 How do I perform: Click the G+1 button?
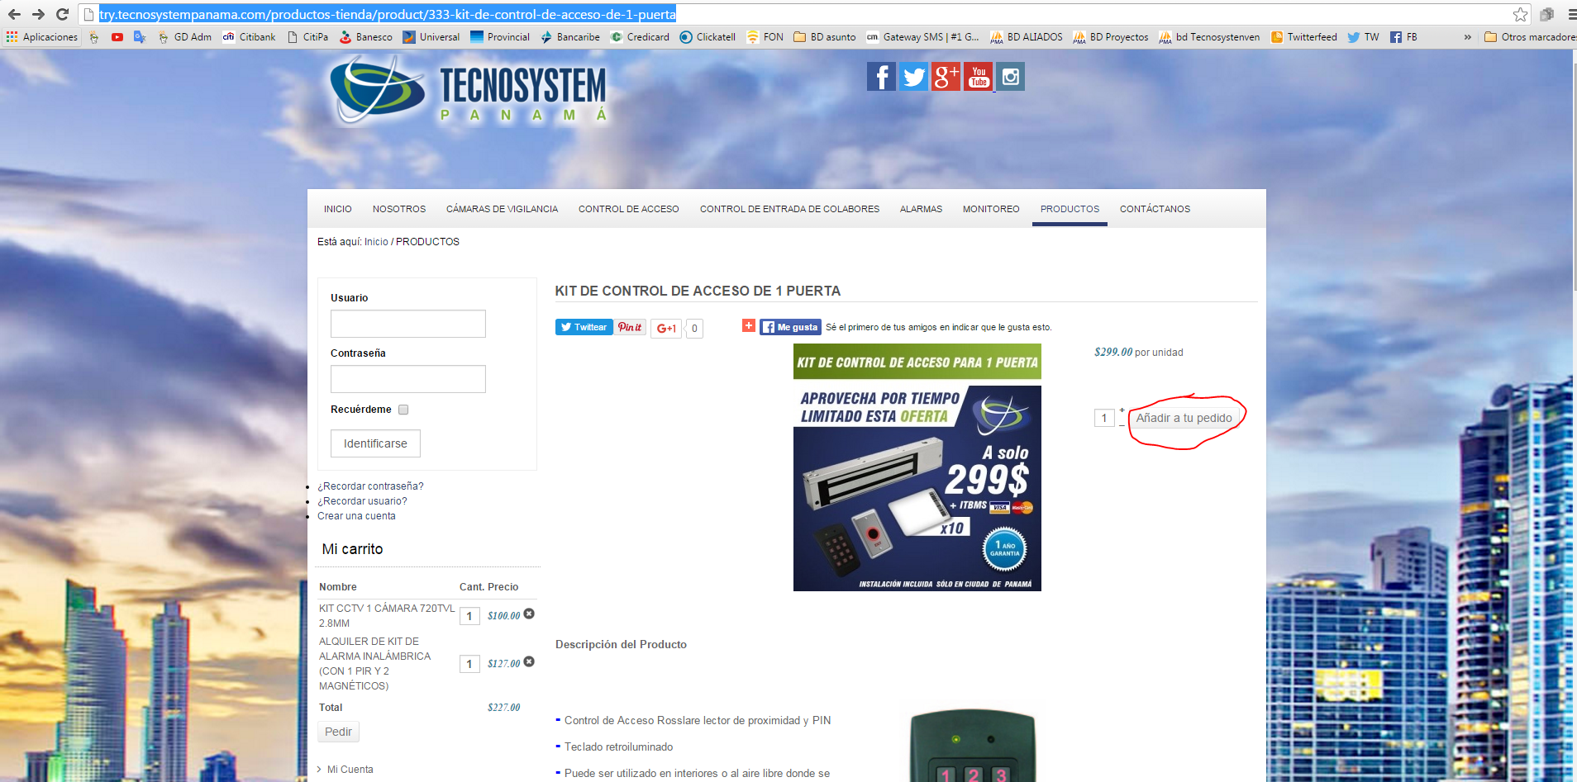pos(666,329)
